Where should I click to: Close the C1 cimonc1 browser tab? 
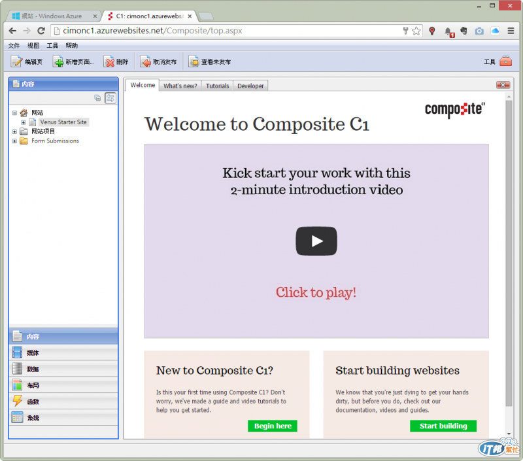click(190, 16)
